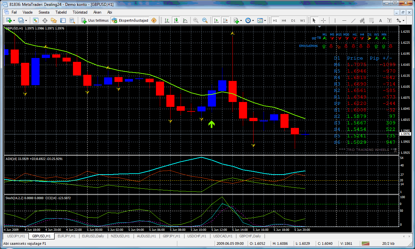
Task: Expand the New Chart dropdown arrow
Action: 14,20
